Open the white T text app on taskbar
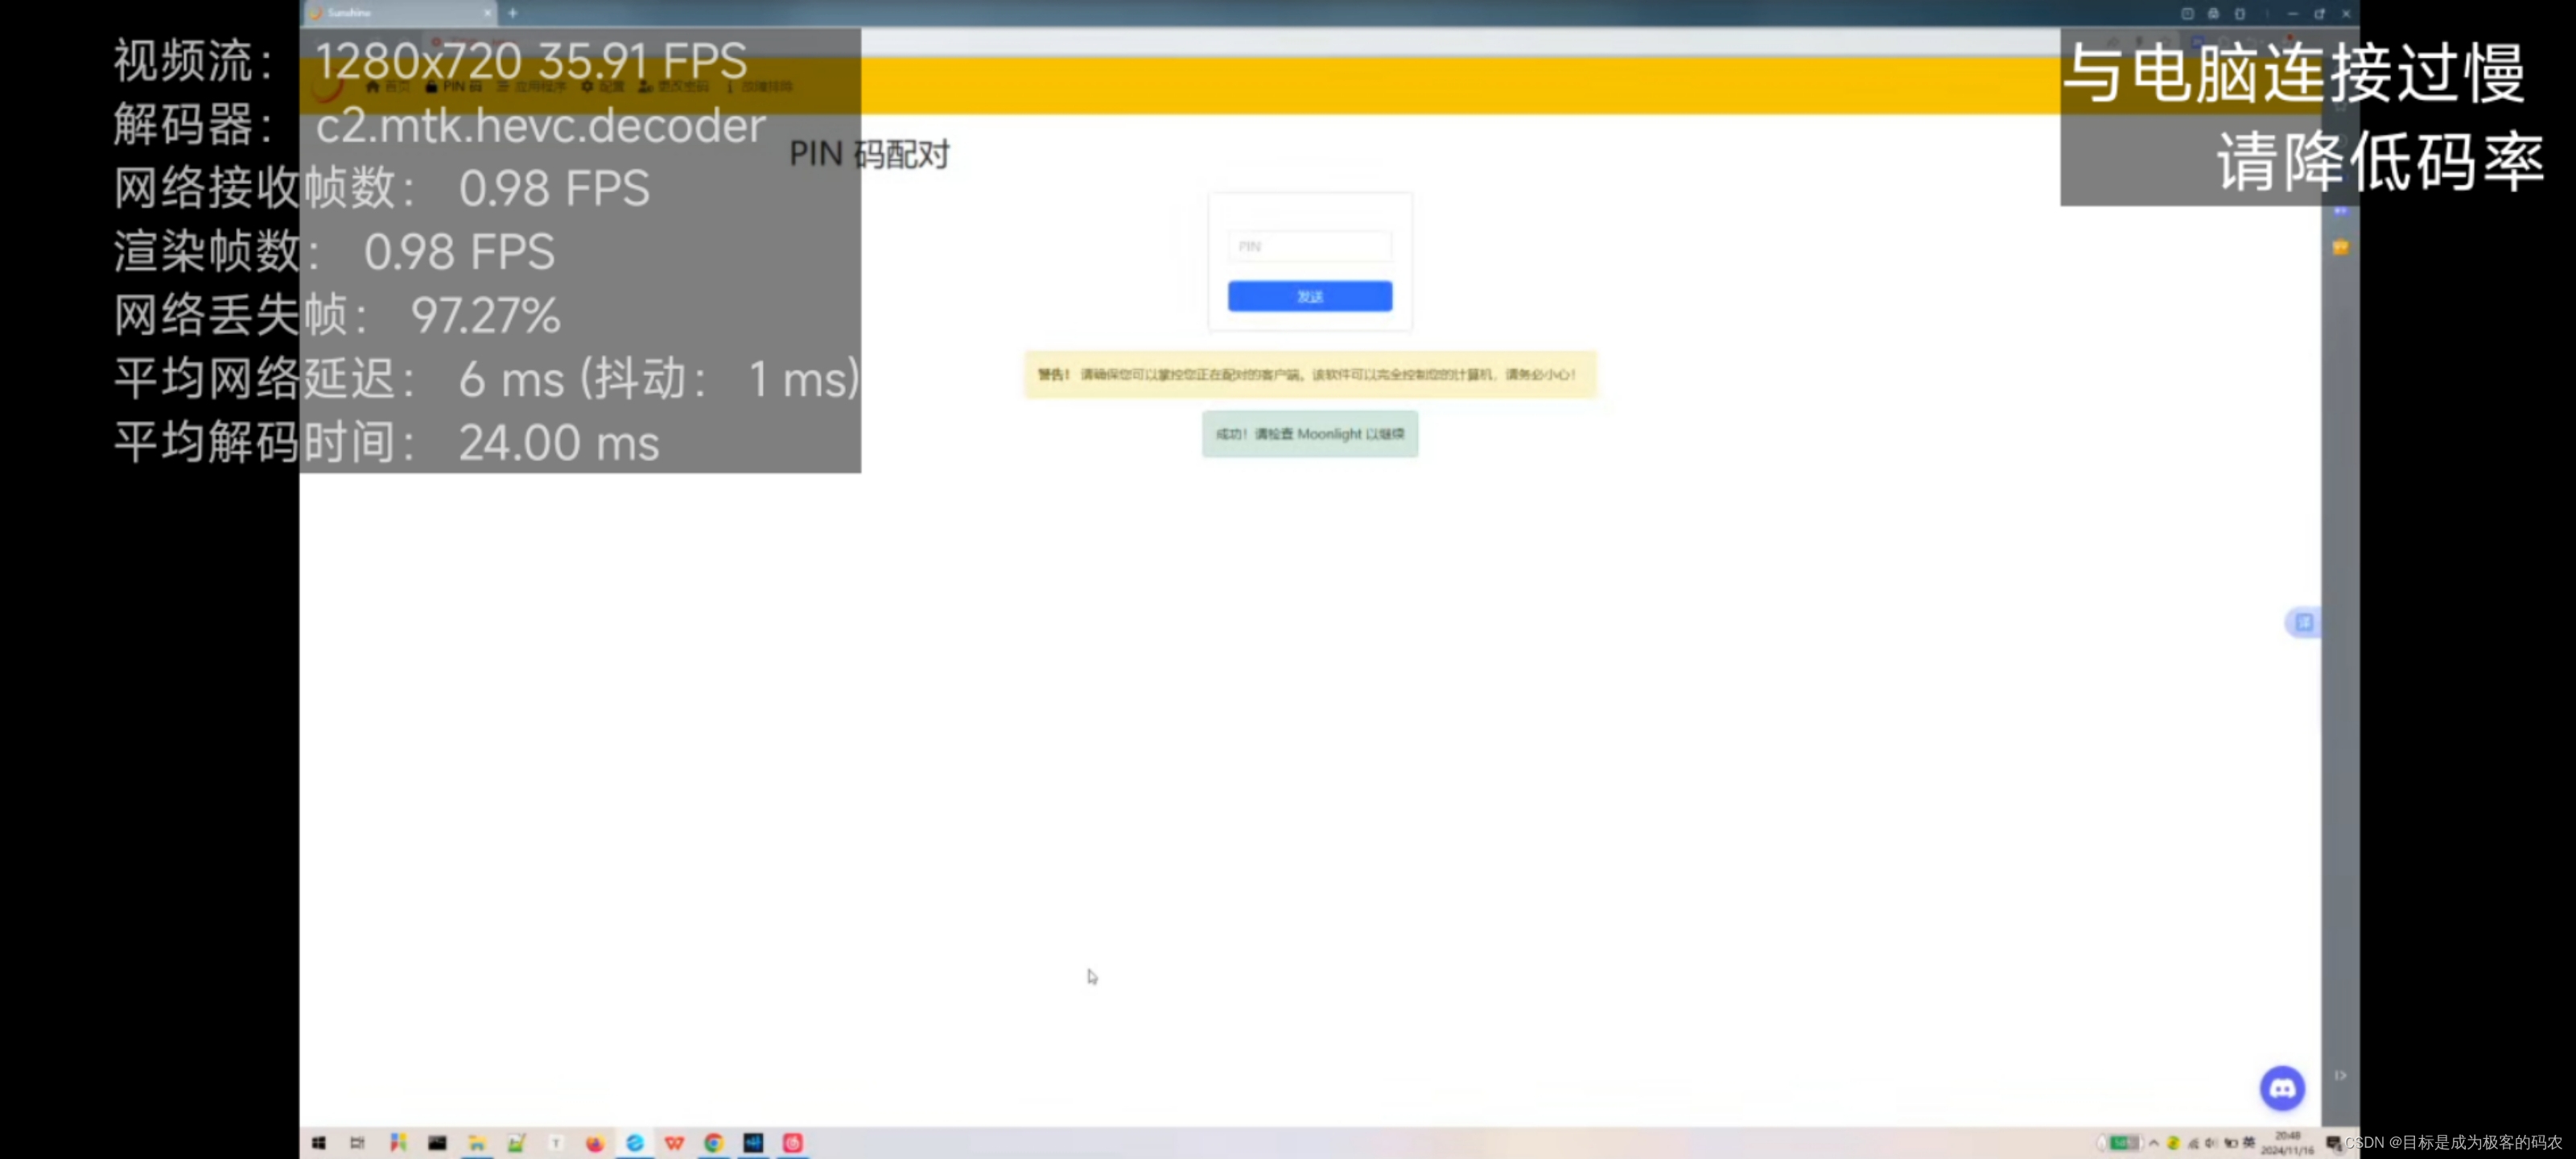Screen dimensions: 2576x1159 (x=556, y=1142)
